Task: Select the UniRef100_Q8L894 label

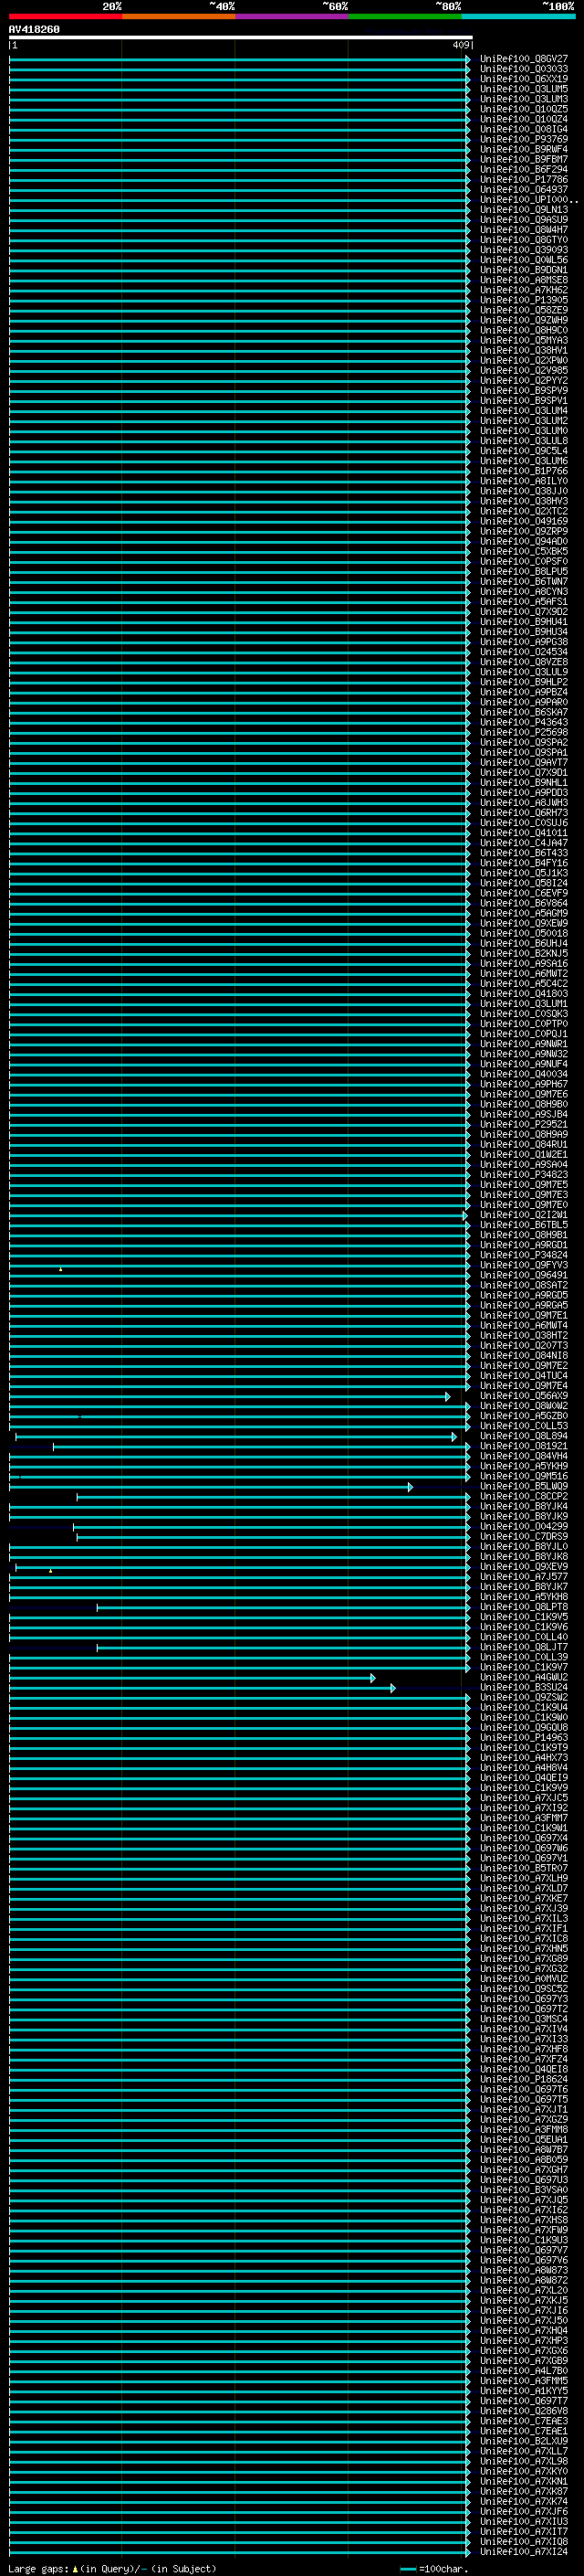Action: (x=524, y=1436)
